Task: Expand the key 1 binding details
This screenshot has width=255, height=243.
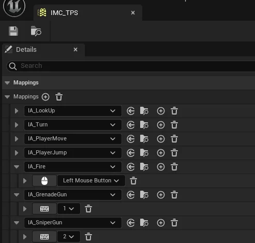Action: (x=25, y=209)
